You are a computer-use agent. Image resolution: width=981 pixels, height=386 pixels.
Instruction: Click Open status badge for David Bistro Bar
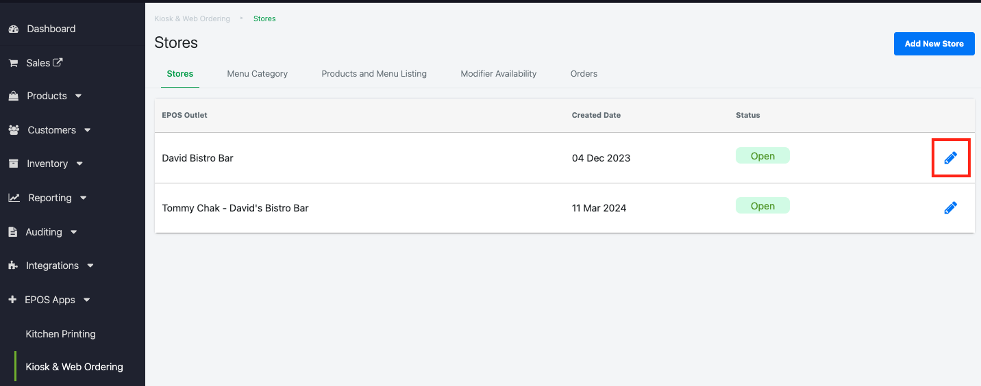[x=762, y=156]
